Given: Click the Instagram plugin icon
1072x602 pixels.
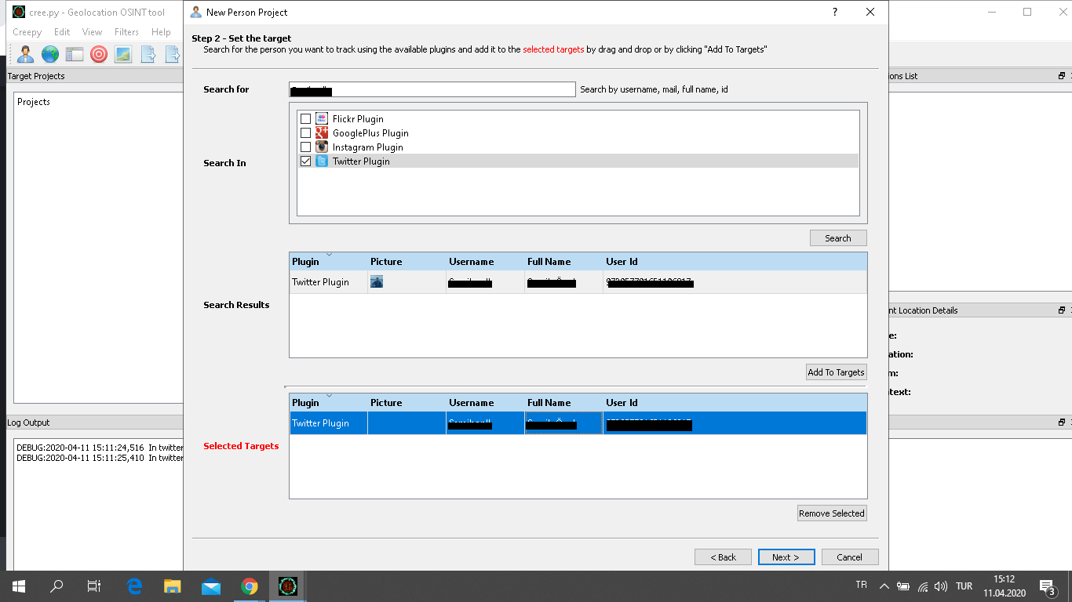Looking at the screenshot, I should (x=322, y=147).
